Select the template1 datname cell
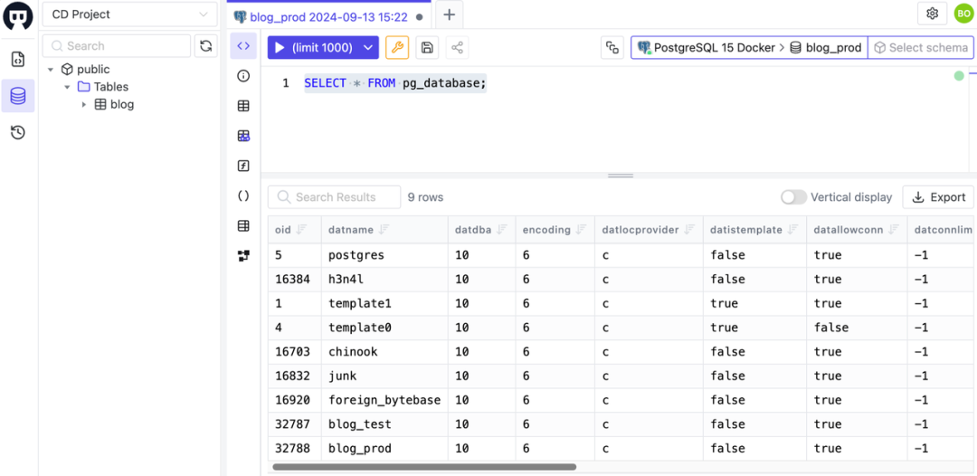The width and height of the screenshot is (977, 476). tap(384, 303)
